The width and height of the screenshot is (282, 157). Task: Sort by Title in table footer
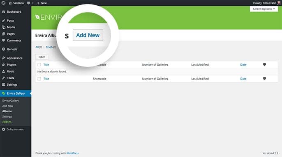pyautogui.click(x=46, y=79)
